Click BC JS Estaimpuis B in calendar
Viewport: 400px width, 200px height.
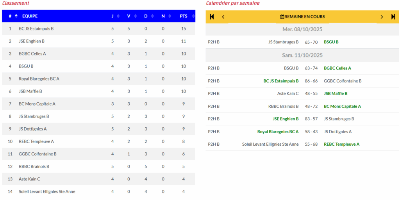pos(281,81)
